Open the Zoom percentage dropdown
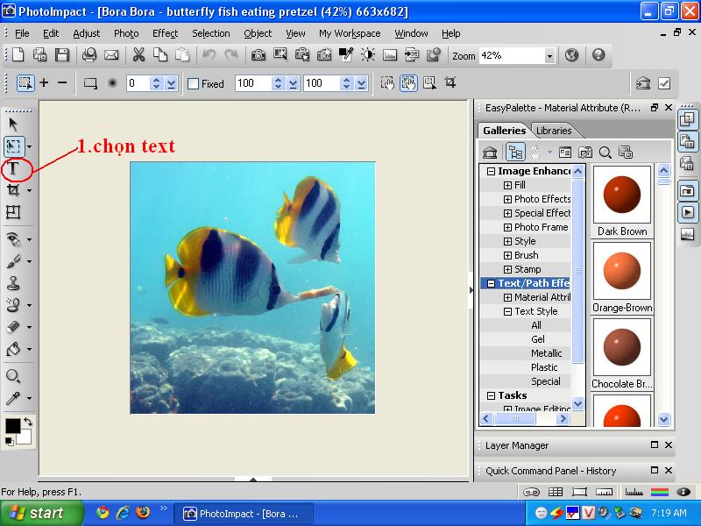 pos(549,56)
